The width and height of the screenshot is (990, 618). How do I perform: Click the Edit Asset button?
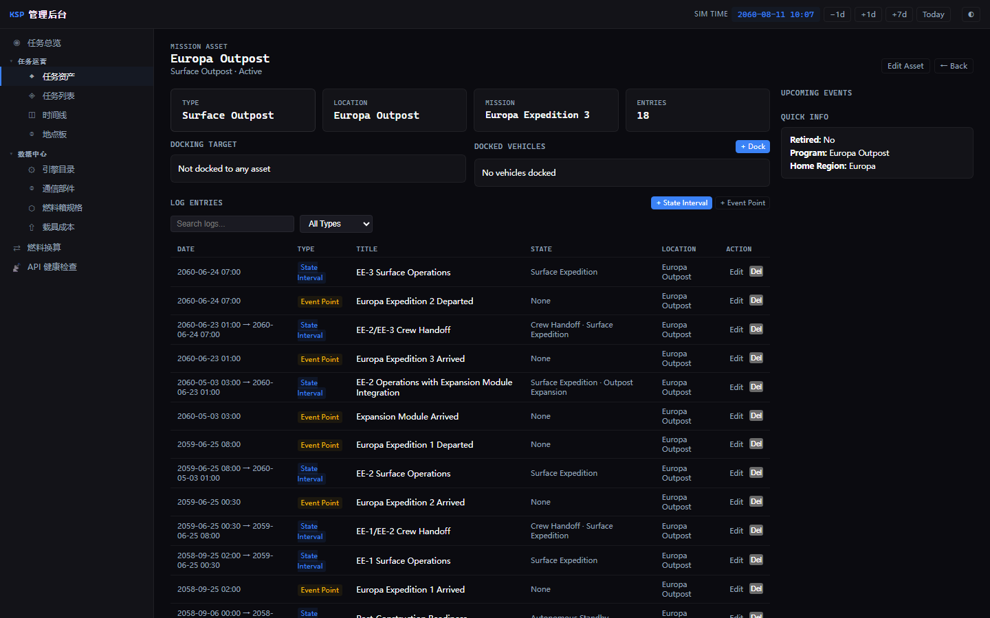click(x=905, y=66)
